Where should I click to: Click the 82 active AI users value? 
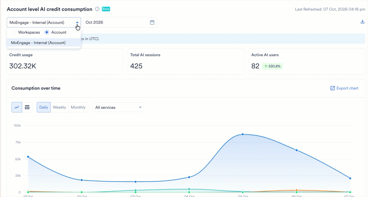pyautogui.click(x=255, y=66)
